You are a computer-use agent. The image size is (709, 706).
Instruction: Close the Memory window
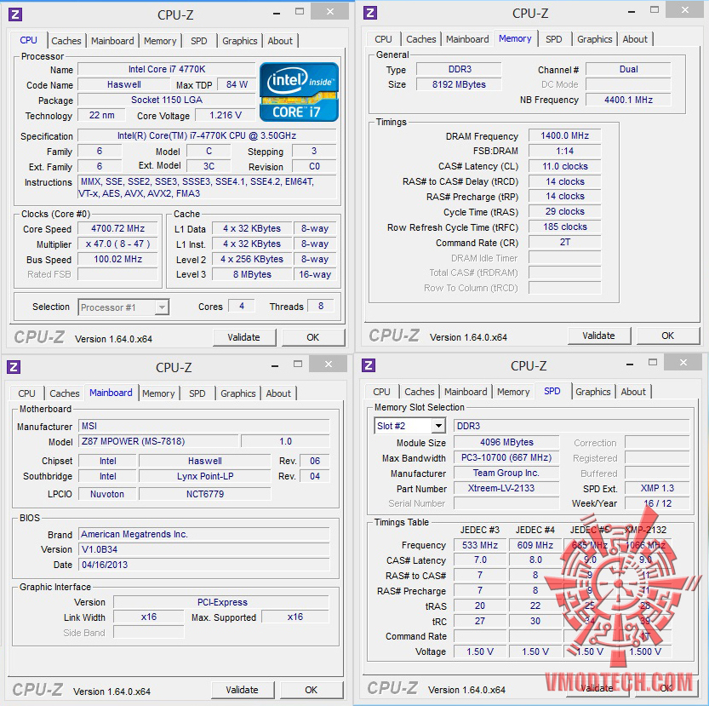(x=685, y=9)
